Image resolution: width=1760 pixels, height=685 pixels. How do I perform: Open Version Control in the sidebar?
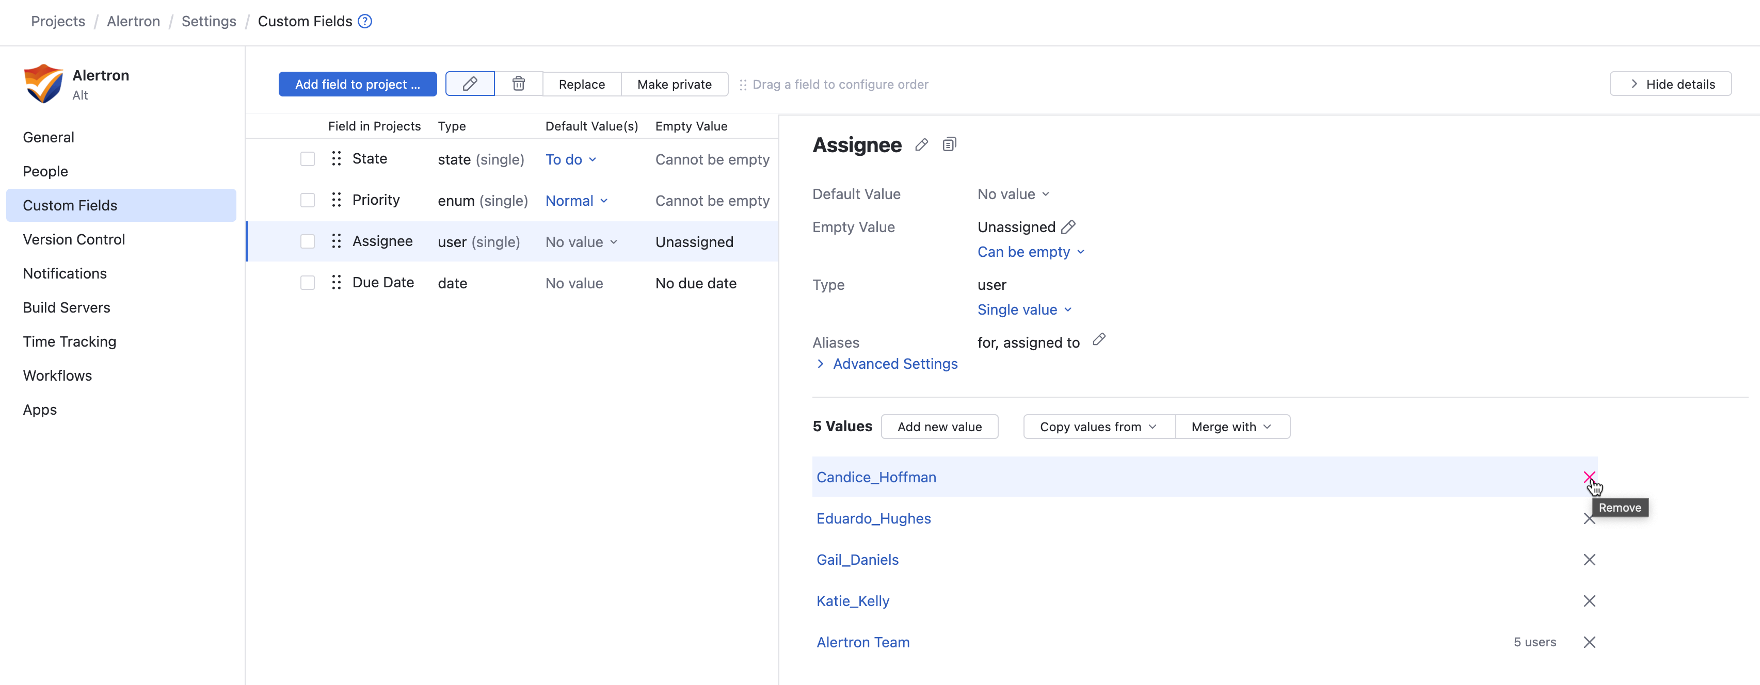pyautogui.click(x=74, y=240)
